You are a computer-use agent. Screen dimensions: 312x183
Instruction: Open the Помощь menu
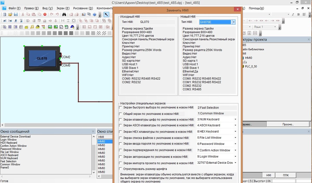point(256,8)
